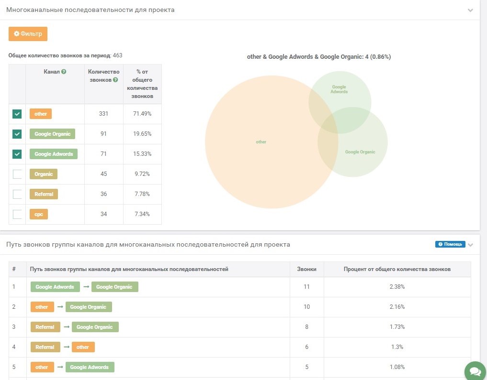The width and height of the screenshot is (487, 380).
Task: Tick the cpc channel checkbox
Action: [x=17, y=214]
